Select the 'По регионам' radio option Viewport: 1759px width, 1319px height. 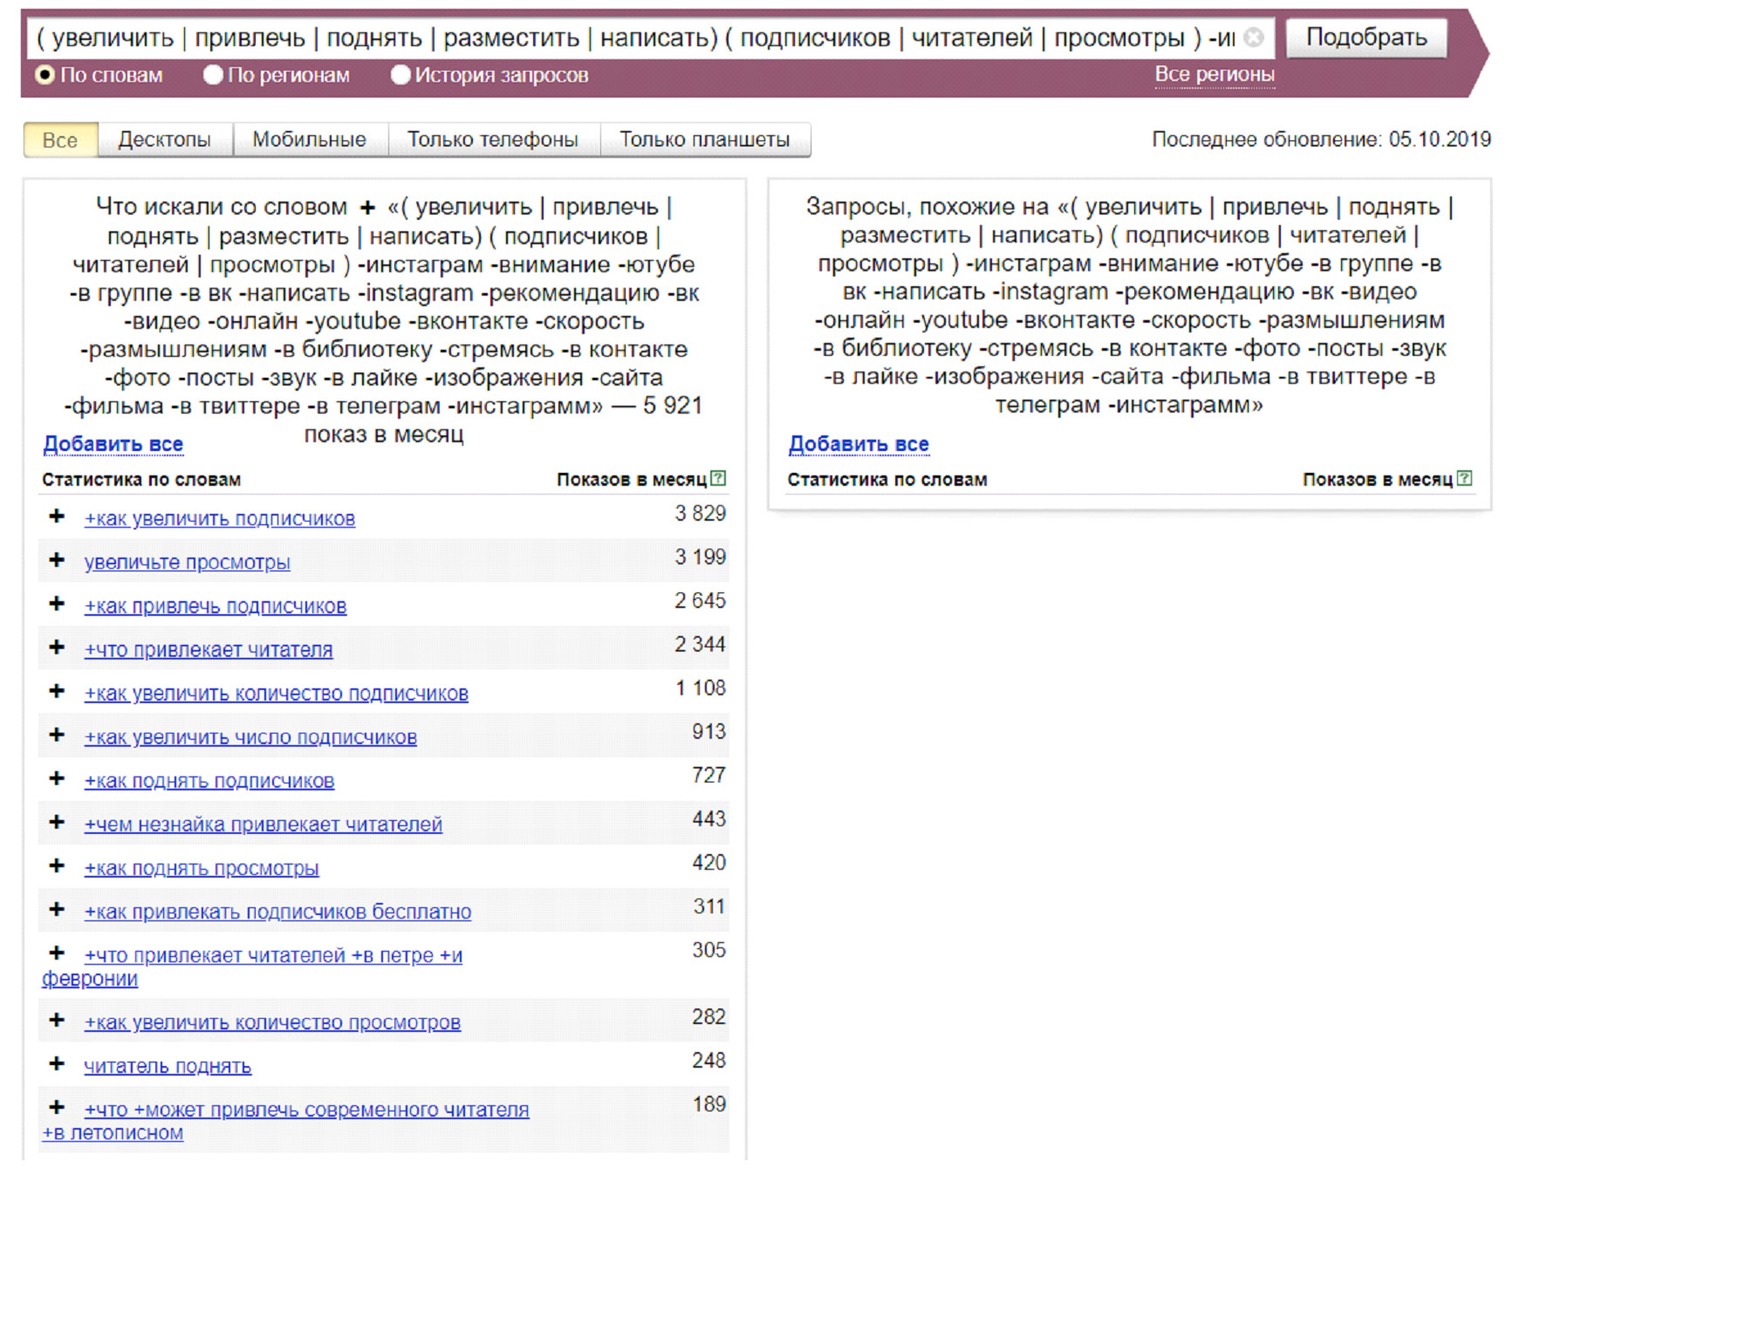click(213, 75)
